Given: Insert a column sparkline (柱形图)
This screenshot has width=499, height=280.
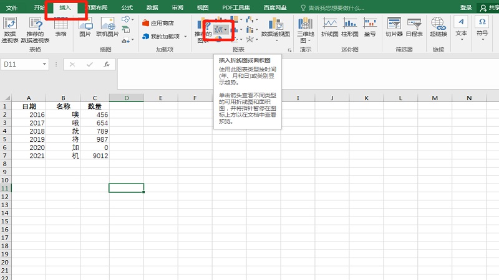Looking at the screenshot, I should coord(349,27).
